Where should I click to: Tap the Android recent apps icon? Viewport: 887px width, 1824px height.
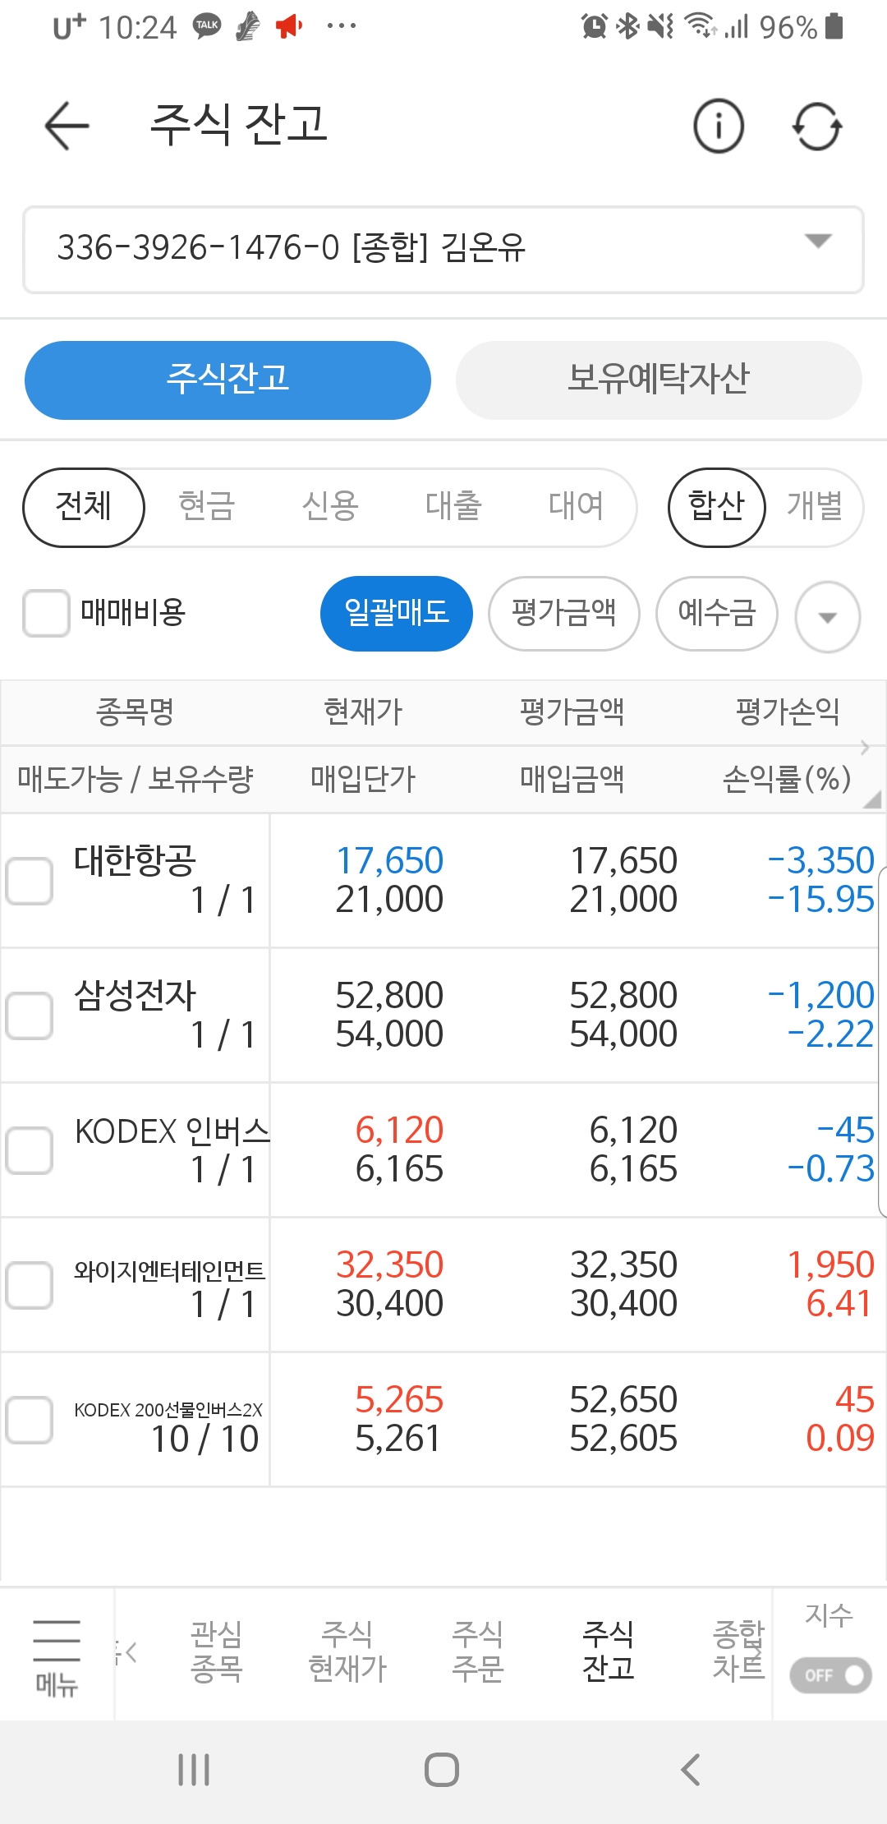pyautogui.click(x=194, y=1769)
